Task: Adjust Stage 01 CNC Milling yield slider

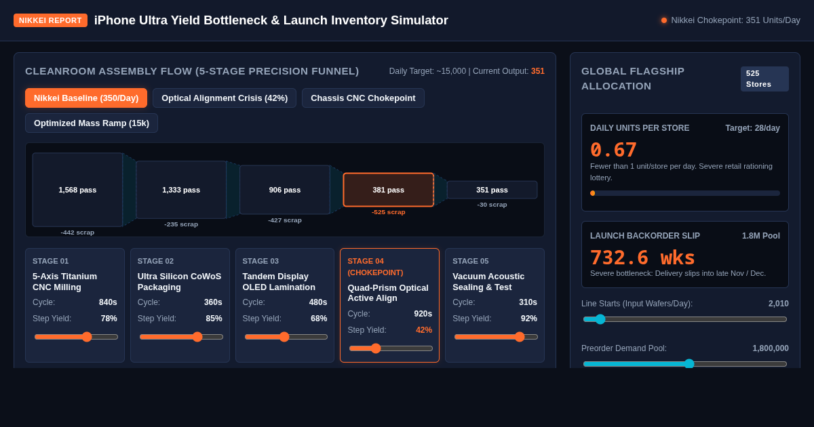Action: click(76, 337)
